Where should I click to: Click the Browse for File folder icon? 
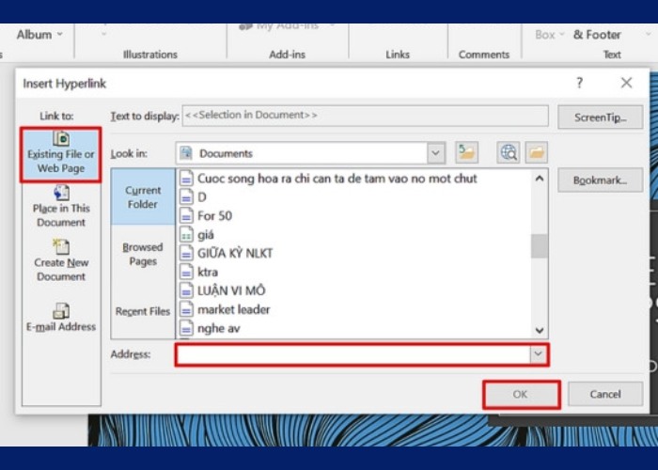537,152
